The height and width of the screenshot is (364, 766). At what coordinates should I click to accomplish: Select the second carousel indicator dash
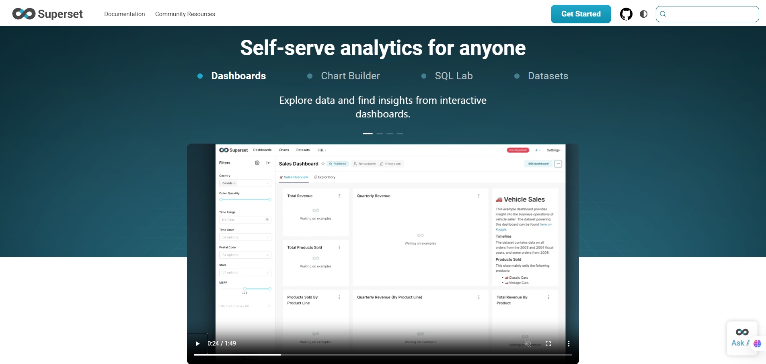[x=380, y=134]
